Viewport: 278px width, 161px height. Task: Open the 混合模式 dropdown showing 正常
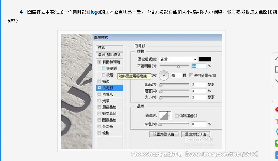coord(178,59)
